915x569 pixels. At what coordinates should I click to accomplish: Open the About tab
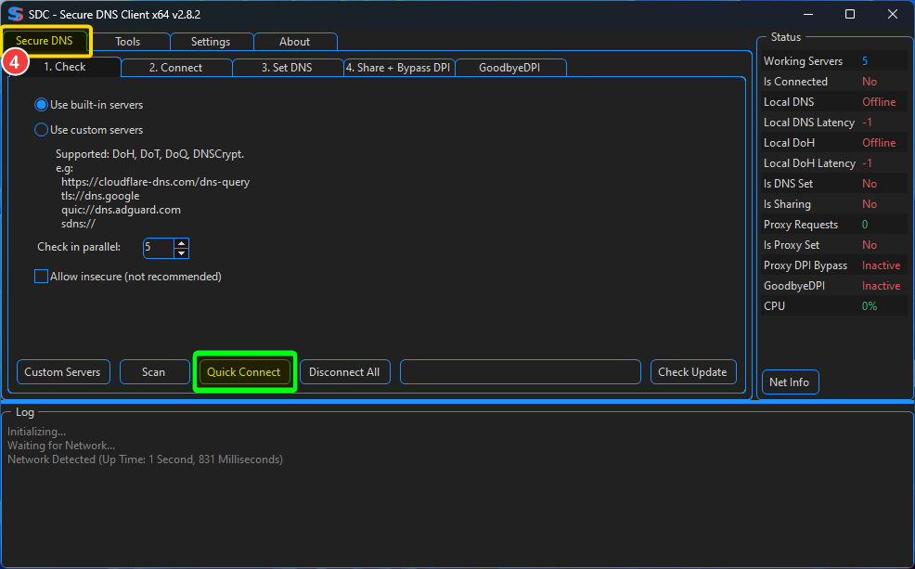coord(295,42)
